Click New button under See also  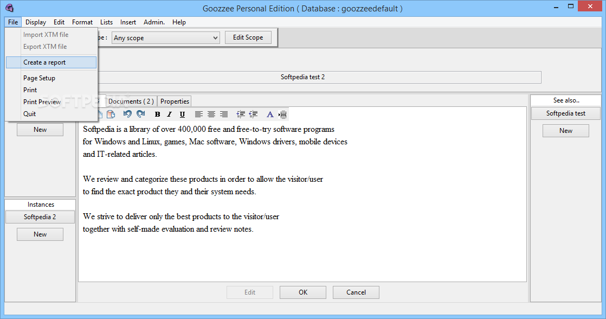click(566, 131)
